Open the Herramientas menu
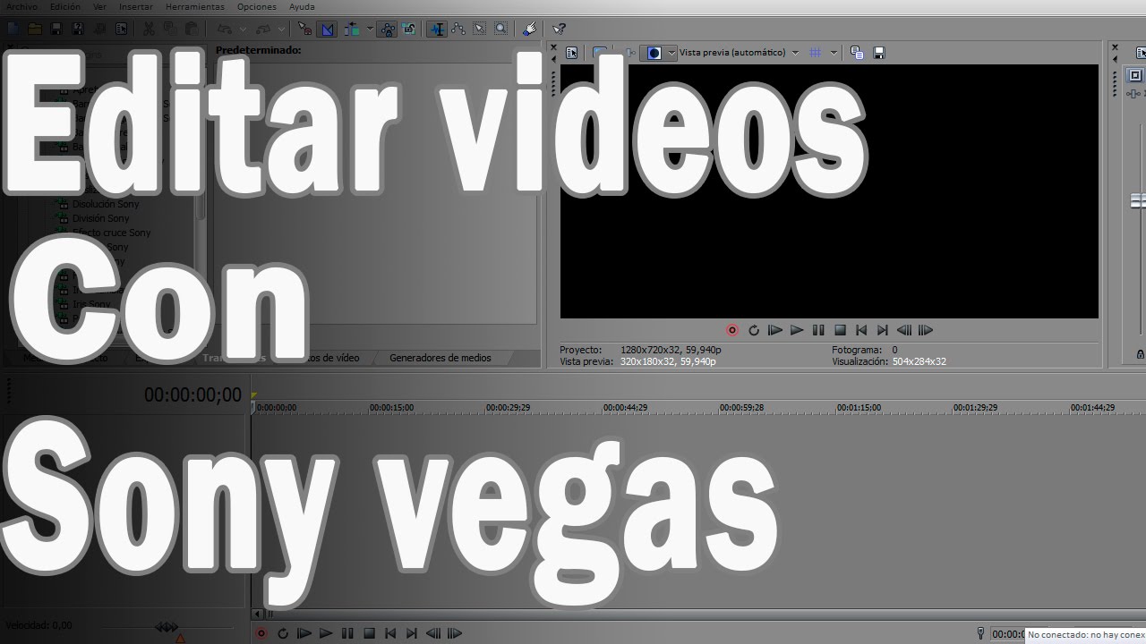This screenshot has height=644, width=1146. (194, 6)
